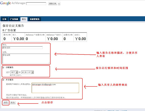Open the 每天 run frequency dropdown
The width and height of the screenshot is (145, 111).
[x=14, y=72]
